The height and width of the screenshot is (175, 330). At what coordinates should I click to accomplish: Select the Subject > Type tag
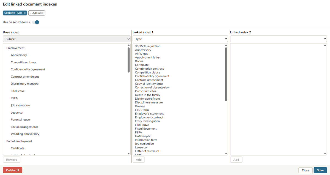[13, 13]
